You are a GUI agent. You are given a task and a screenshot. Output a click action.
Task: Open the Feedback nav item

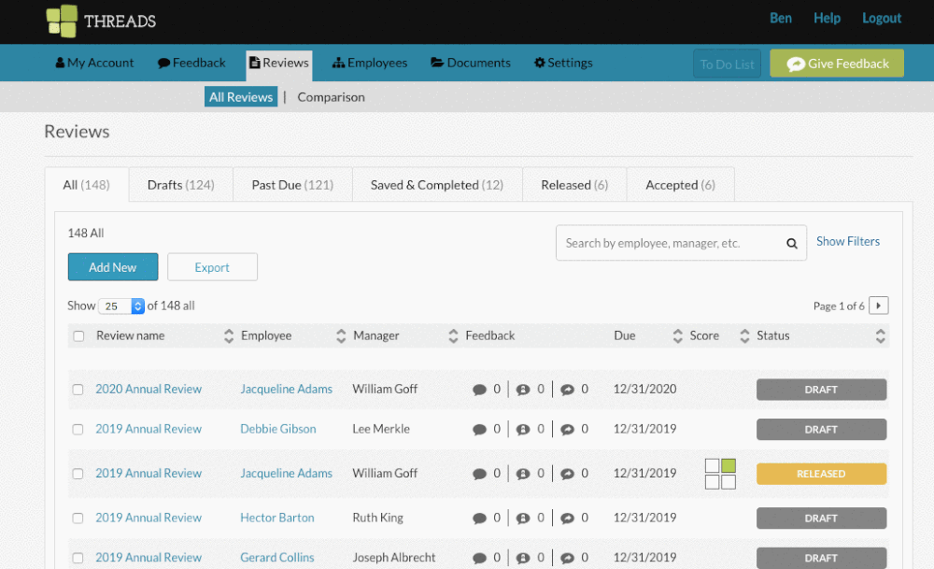point(191,63)
